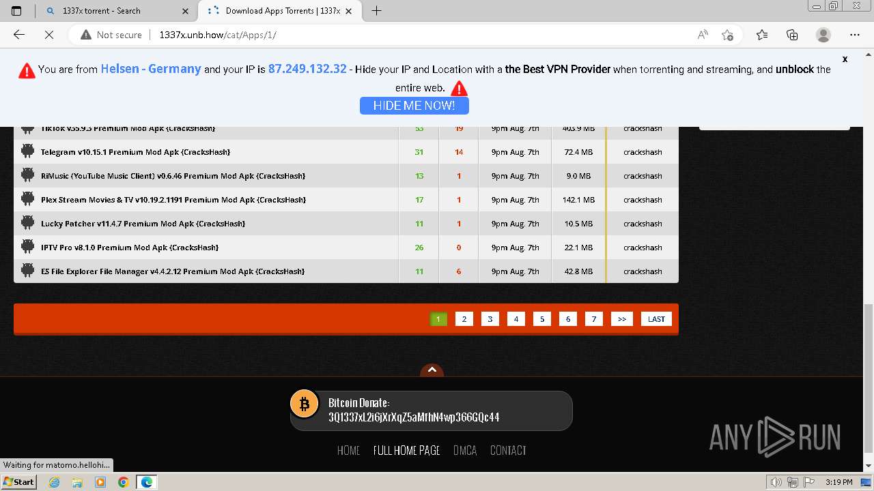
Task: Open the browser profile avatar
Action: pos(823,35)
